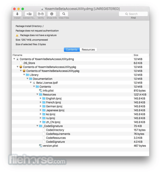Click the Info.plist file icon
The width and height of the screenshot is (161, 173).
pyautogui.click(x=41, y=90)
